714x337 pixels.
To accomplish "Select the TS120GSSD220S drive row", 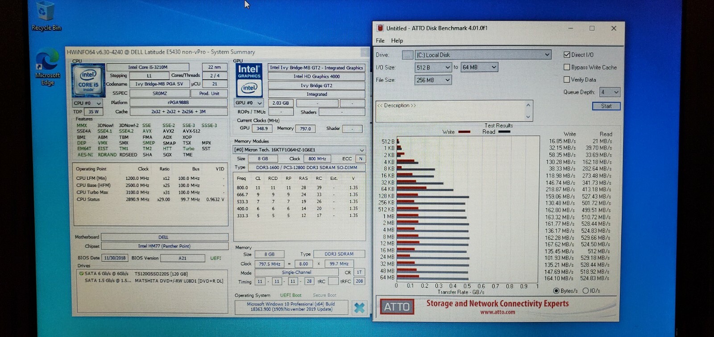I will click(x=151, y=274).
